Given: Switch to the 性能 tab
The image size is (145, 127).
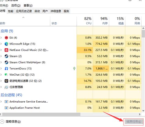Looking at the screenshot, I should pyautogui.click(x=11, y=11).
